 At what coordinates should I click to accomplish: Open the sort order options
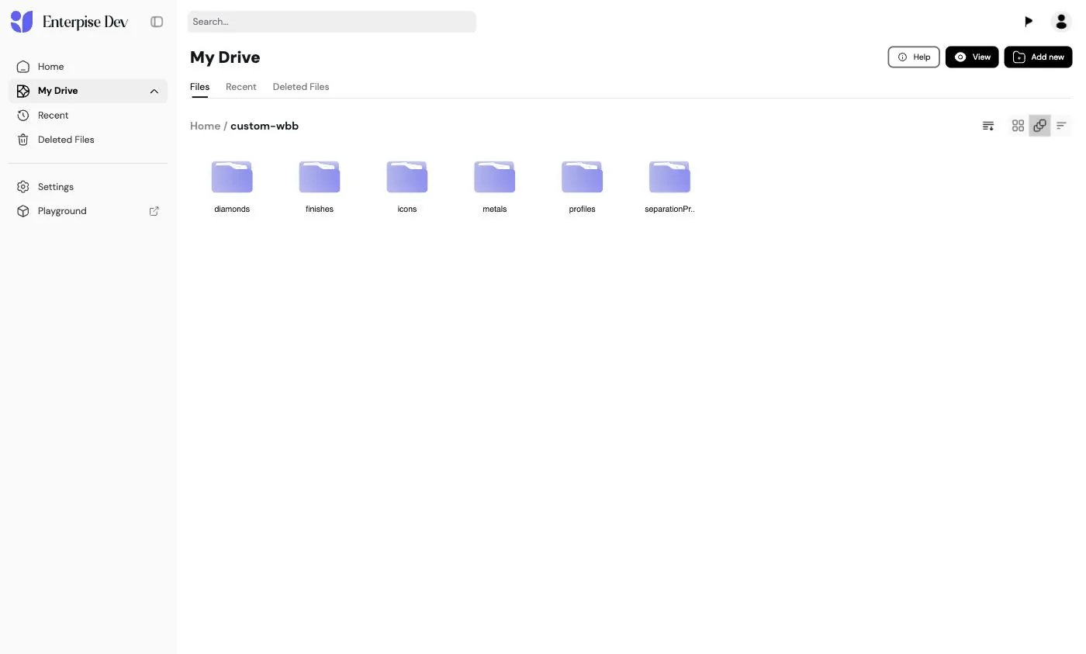(988, 126)
